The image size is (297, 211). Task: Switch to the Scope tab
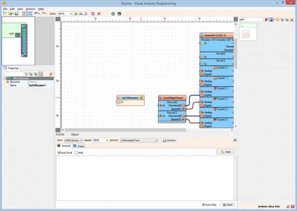(79, 146)
